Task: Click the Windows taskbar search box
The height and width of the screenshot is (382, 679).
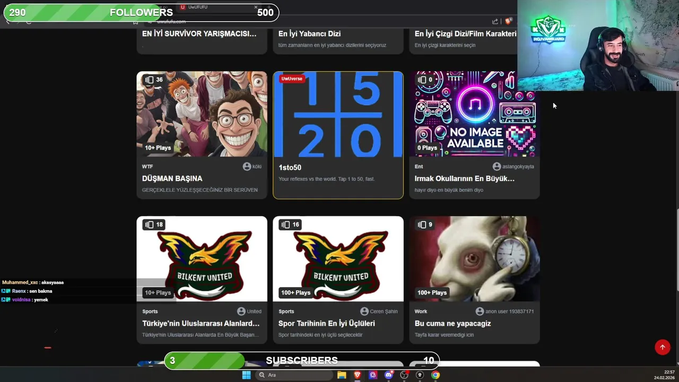Action: click(293, 375)
